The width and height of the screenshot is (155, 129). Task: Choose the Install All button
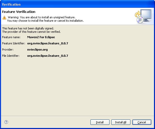121,122
